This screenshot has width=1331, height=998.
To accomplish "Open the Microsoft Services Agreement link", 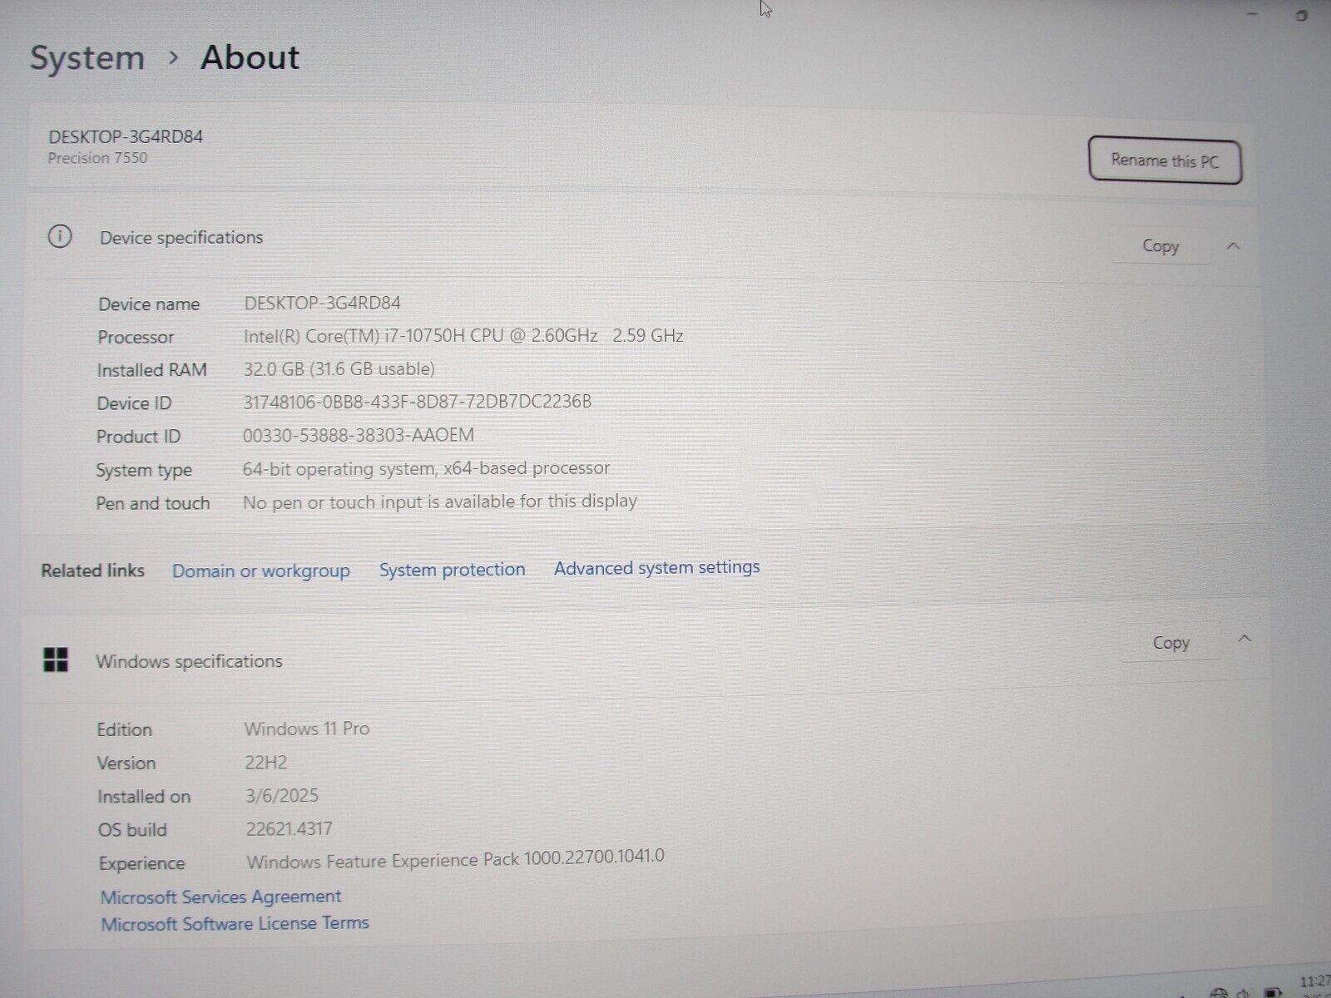I will (x=220, y=897).
